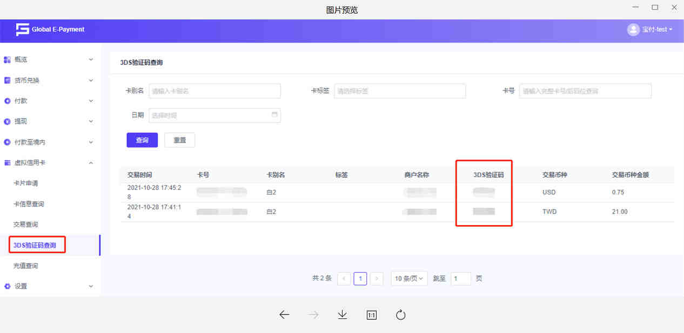Click the 1:1 actual size icon
Viewport: 684px width, 333px height.
pyautogui.click(x=372, y=315)
